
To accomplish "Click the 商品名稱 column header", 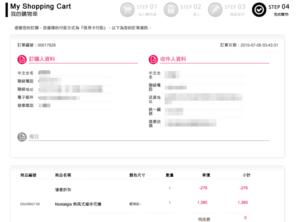I will [x=63, y=175].
